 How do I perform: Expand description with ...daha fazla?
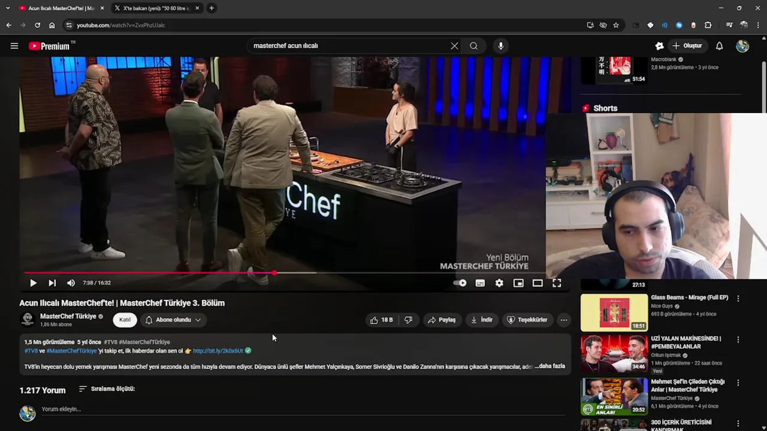click(549, 366)
